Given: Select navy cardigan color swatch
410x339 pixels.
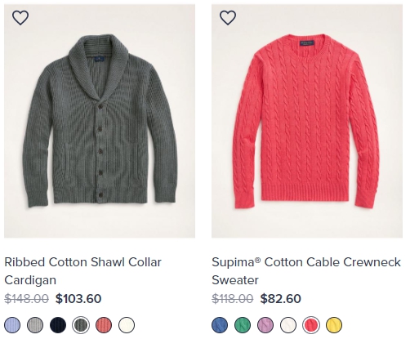Looking at the screenshot, I should tap(58, 325).
